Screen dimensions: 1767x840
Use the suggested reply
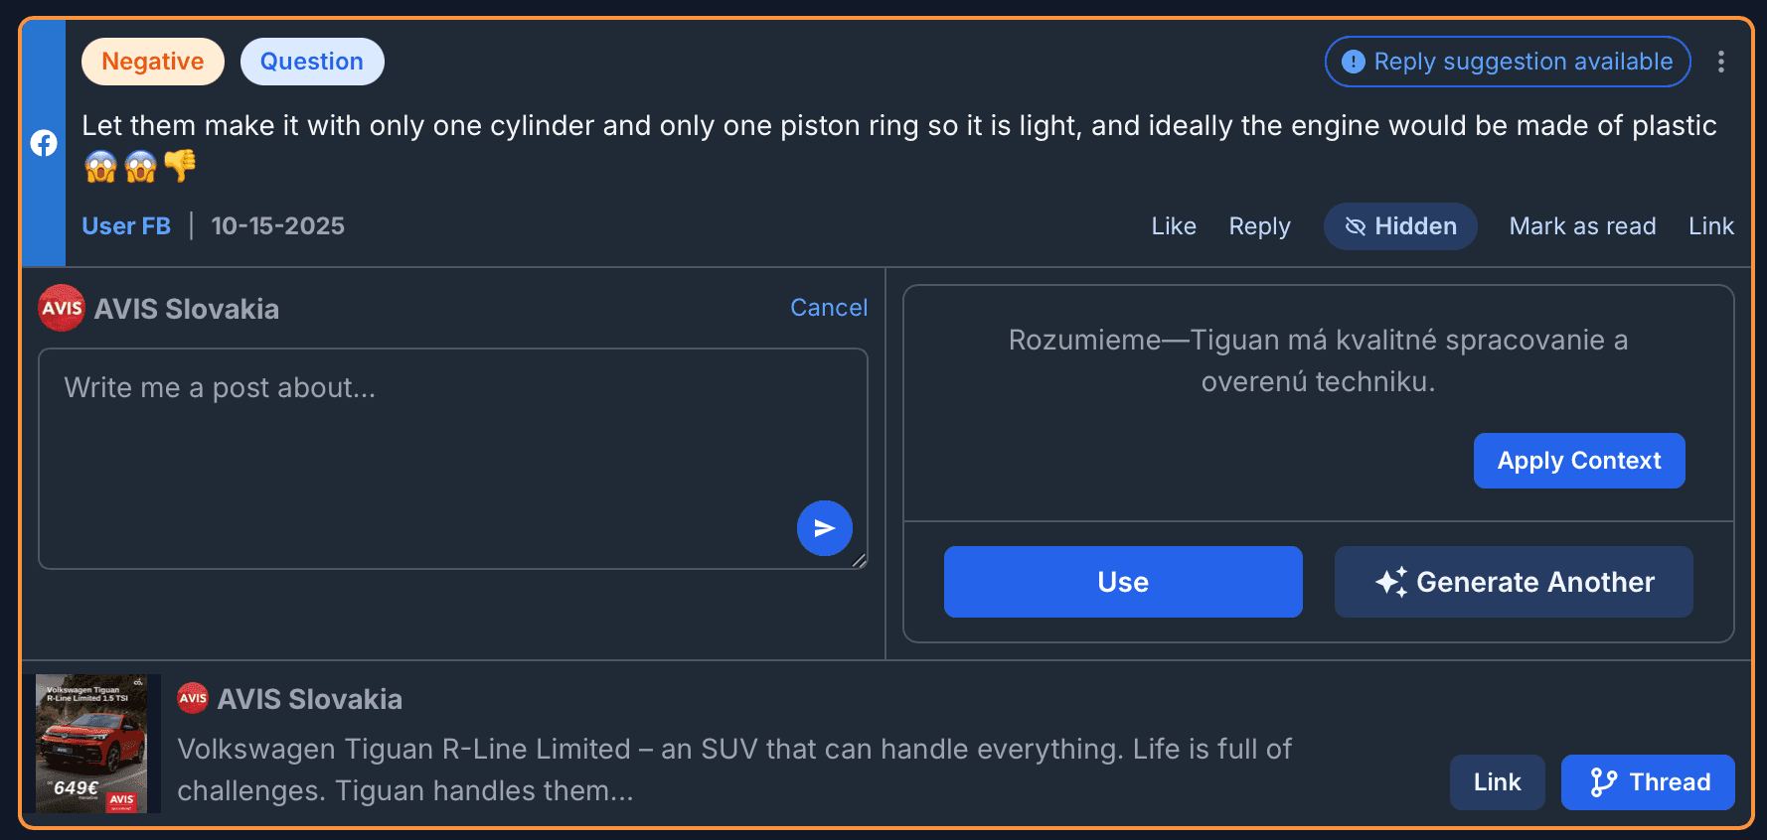point(1123,582)
